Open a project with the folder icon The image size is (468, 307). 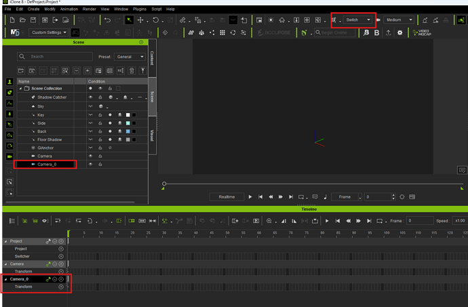(x=22, y=20)
